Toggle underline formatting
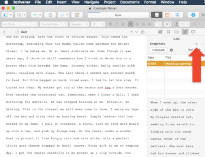Viewport: 205px width, 157px height. tap(123, 24)
